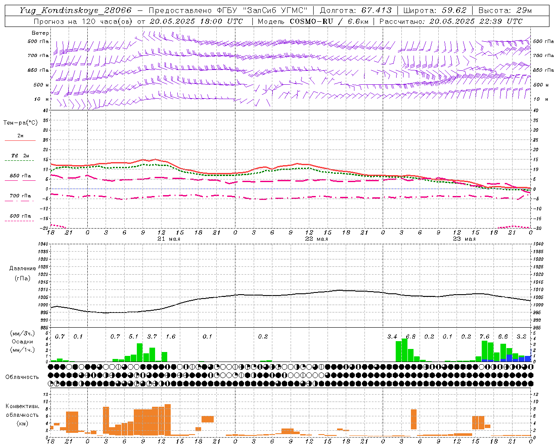This screenshot has height=445, width=556.
Task: Click the 'Осадки' precipitation label
Action: tap(22, 342)
